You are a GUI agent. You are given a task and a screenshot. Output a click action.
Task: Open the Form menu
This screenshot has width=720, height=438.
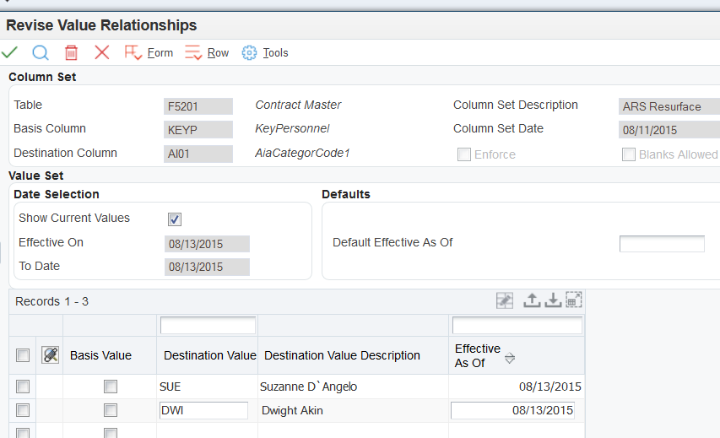tap(149, 52)
